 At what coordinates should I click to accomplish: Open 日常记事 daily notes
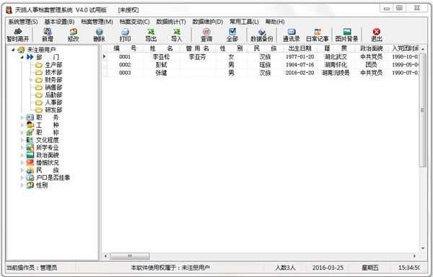click(x=318, y=35)
